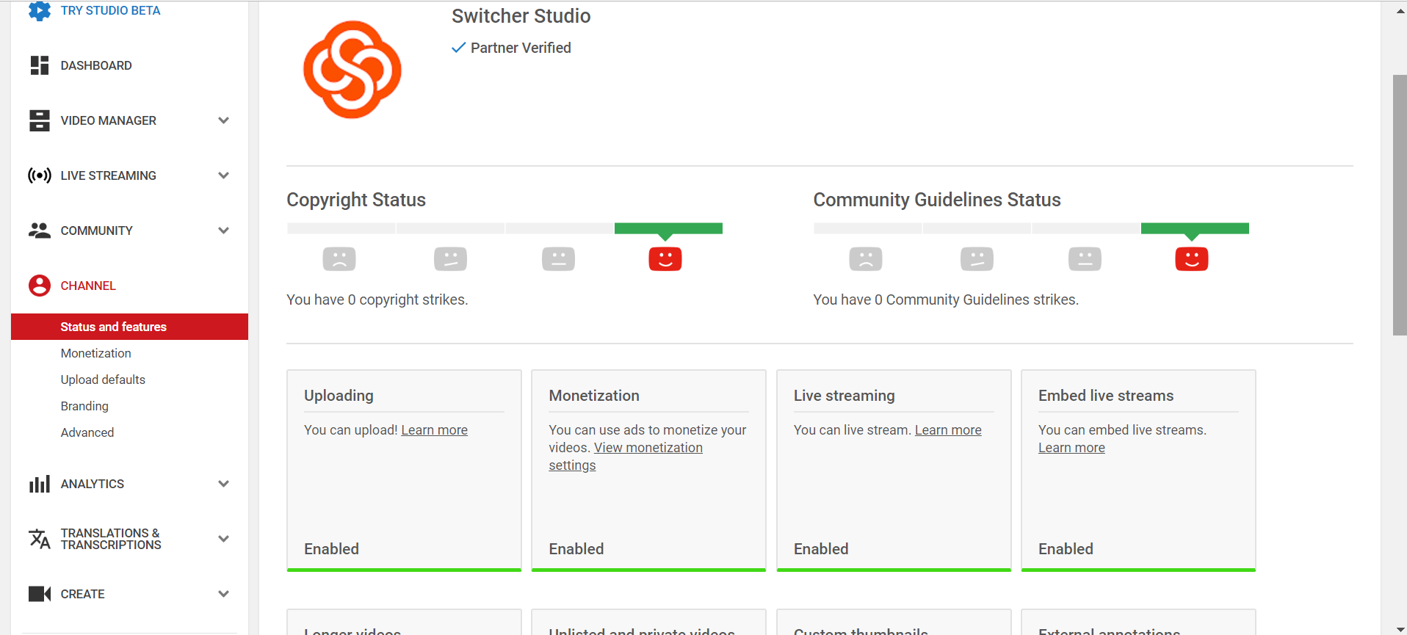Click the Video Manager icon
This screenshot has height=635, width=1407.
(40, 120)
